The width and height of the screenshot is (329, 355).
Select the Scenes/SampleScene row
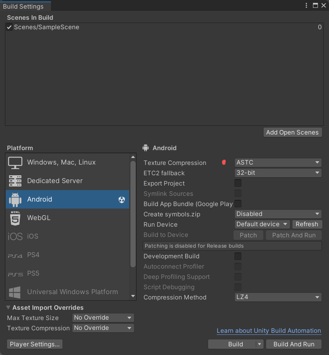point(164,27)
